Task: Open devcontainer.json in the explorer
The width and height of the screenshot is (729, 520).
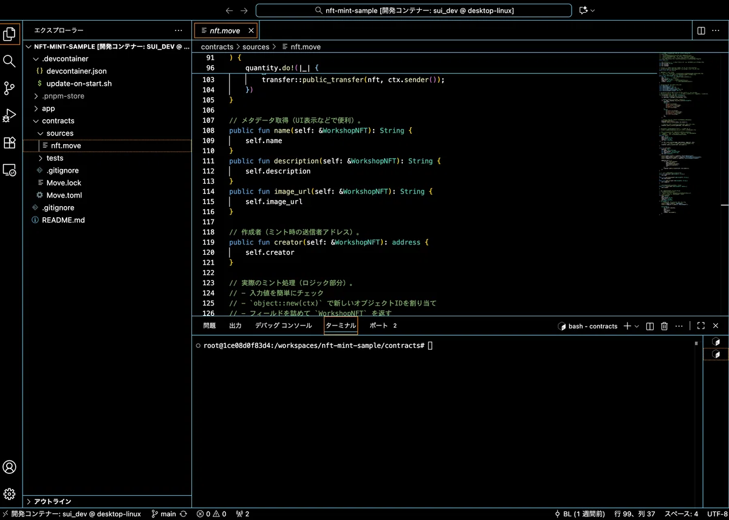Action: pos(107,71)
